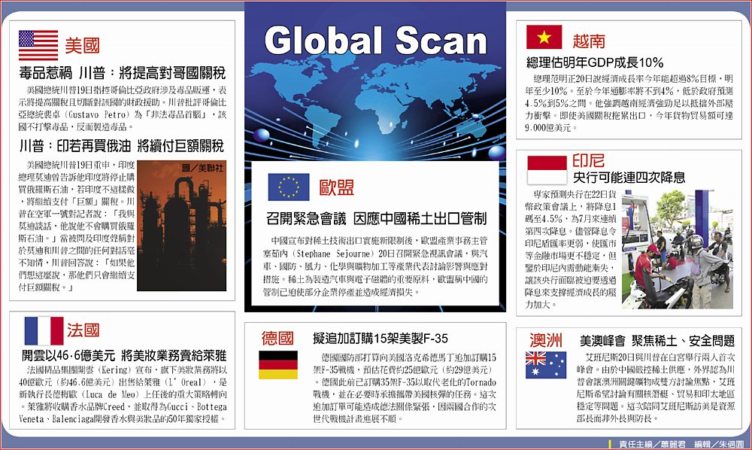Click the French flag icon
Screen dimensions: 752x450
(x=44, y=330)
